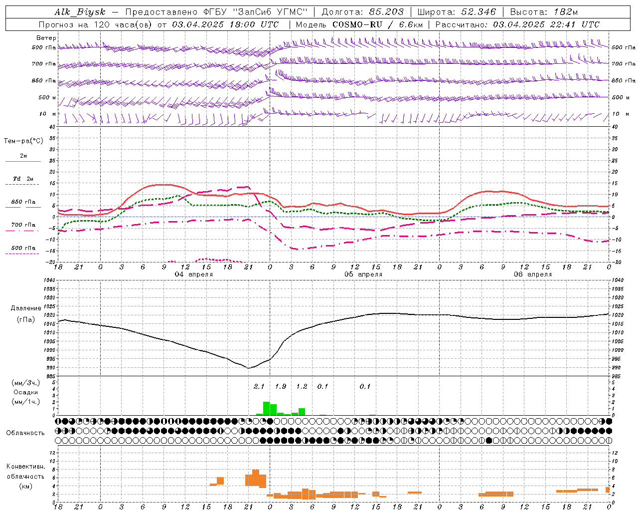This screenshot has height=511, width=638.
Task: Click the 'Td 2м' dew point legend
Action: (23, 179)
